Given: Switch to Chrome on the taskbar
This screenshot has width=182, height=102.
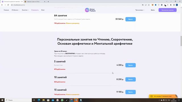Looking at the screenshot, I should [71, 100].
